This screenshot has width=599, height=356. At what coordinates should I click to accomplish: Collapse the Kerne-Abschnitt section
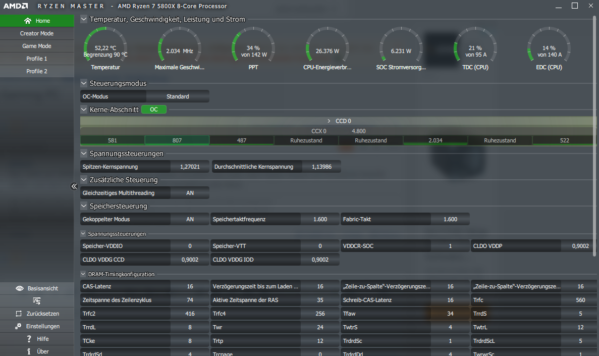(x=84, y=110)
